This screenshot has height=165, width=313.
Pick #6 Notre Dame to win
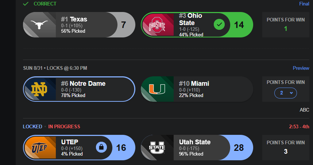tap(79, 89)
